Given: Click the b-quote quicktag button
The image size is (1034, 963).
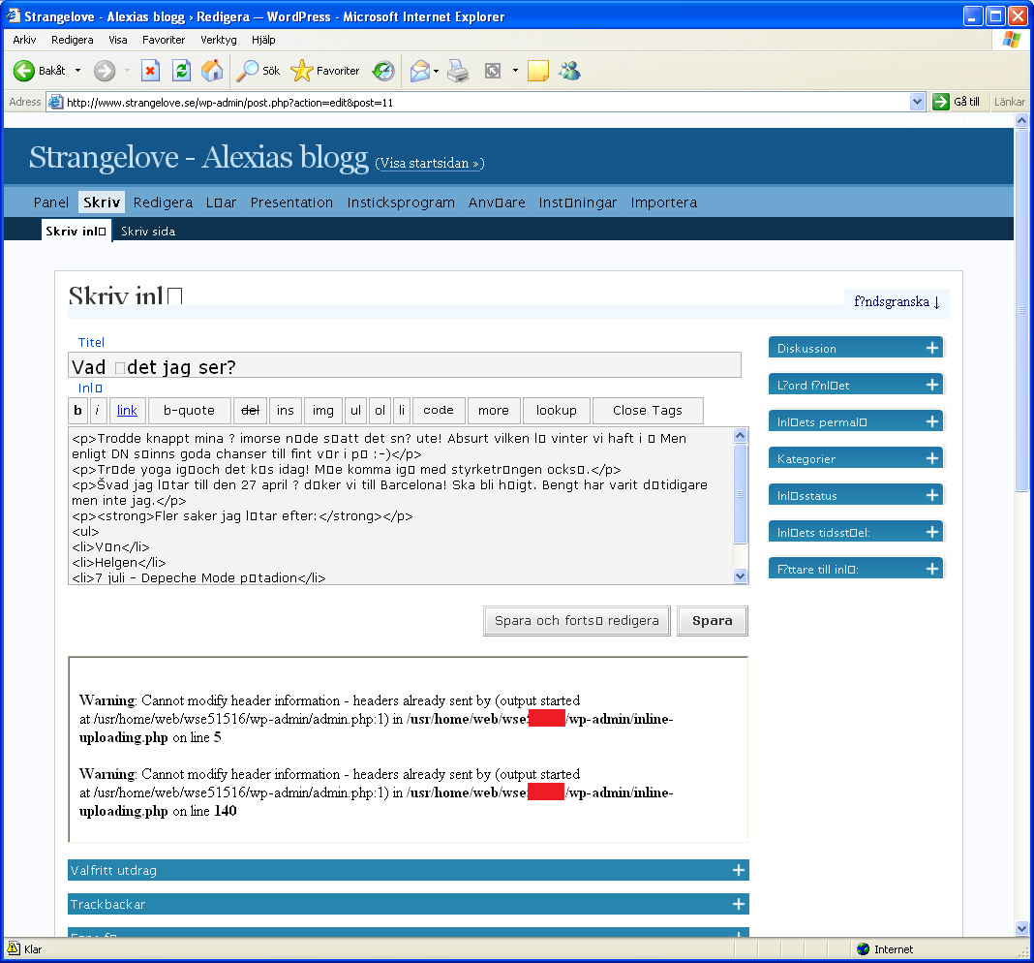Looking at the screenshot, I should tap(189, 410).
